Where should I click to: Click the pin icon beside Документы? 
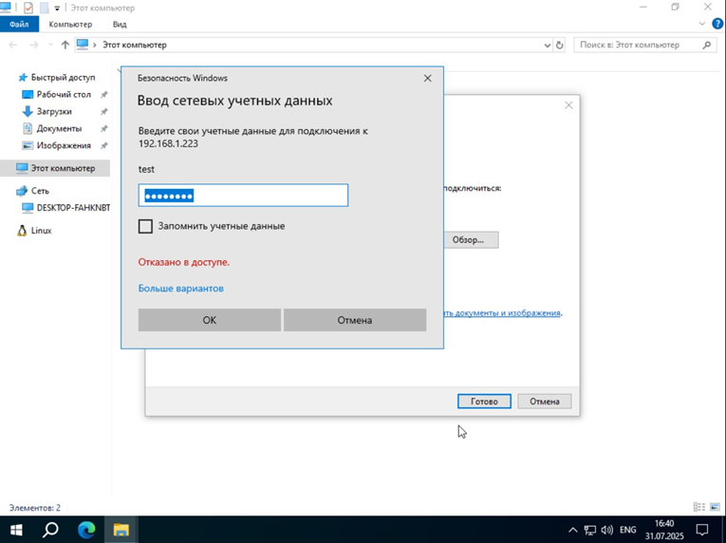104,128
